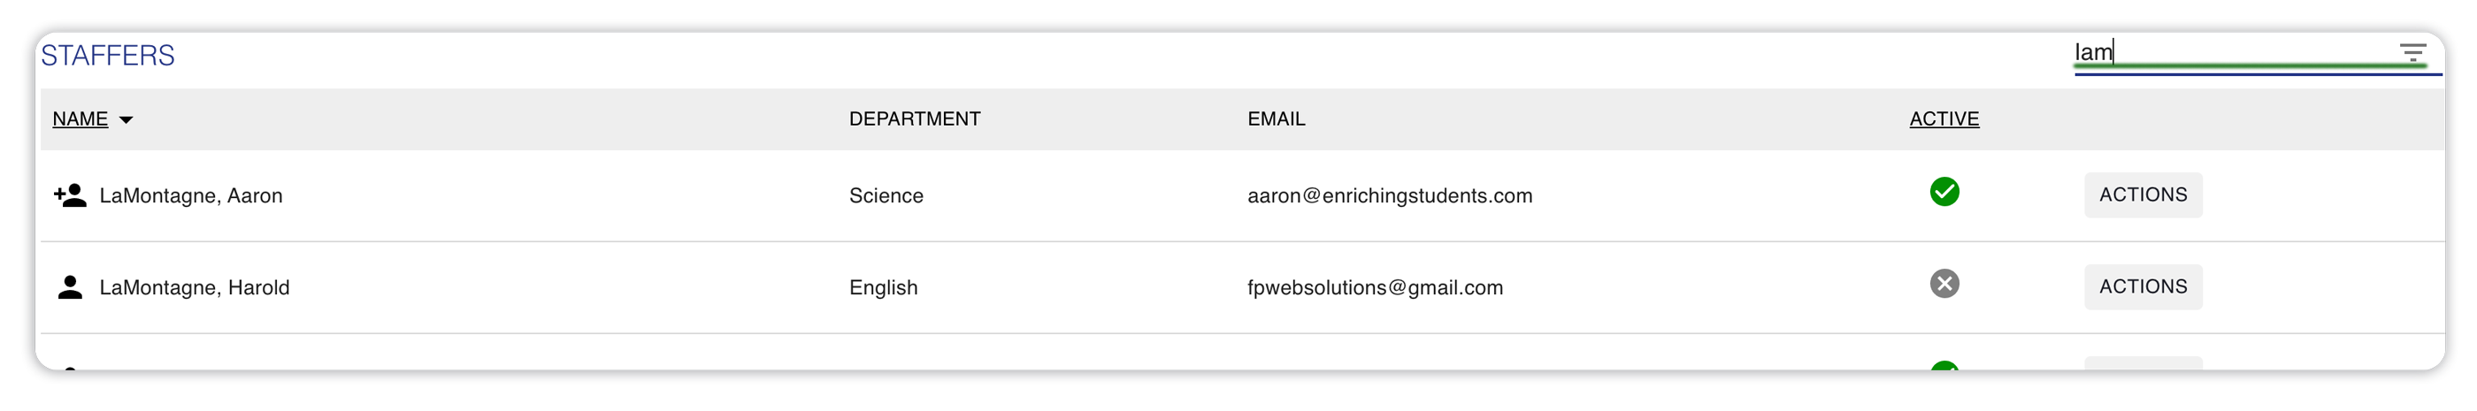Click the EMAIL column header
The height and width of the screenshot is (411, 2477).
[1276, 119]
